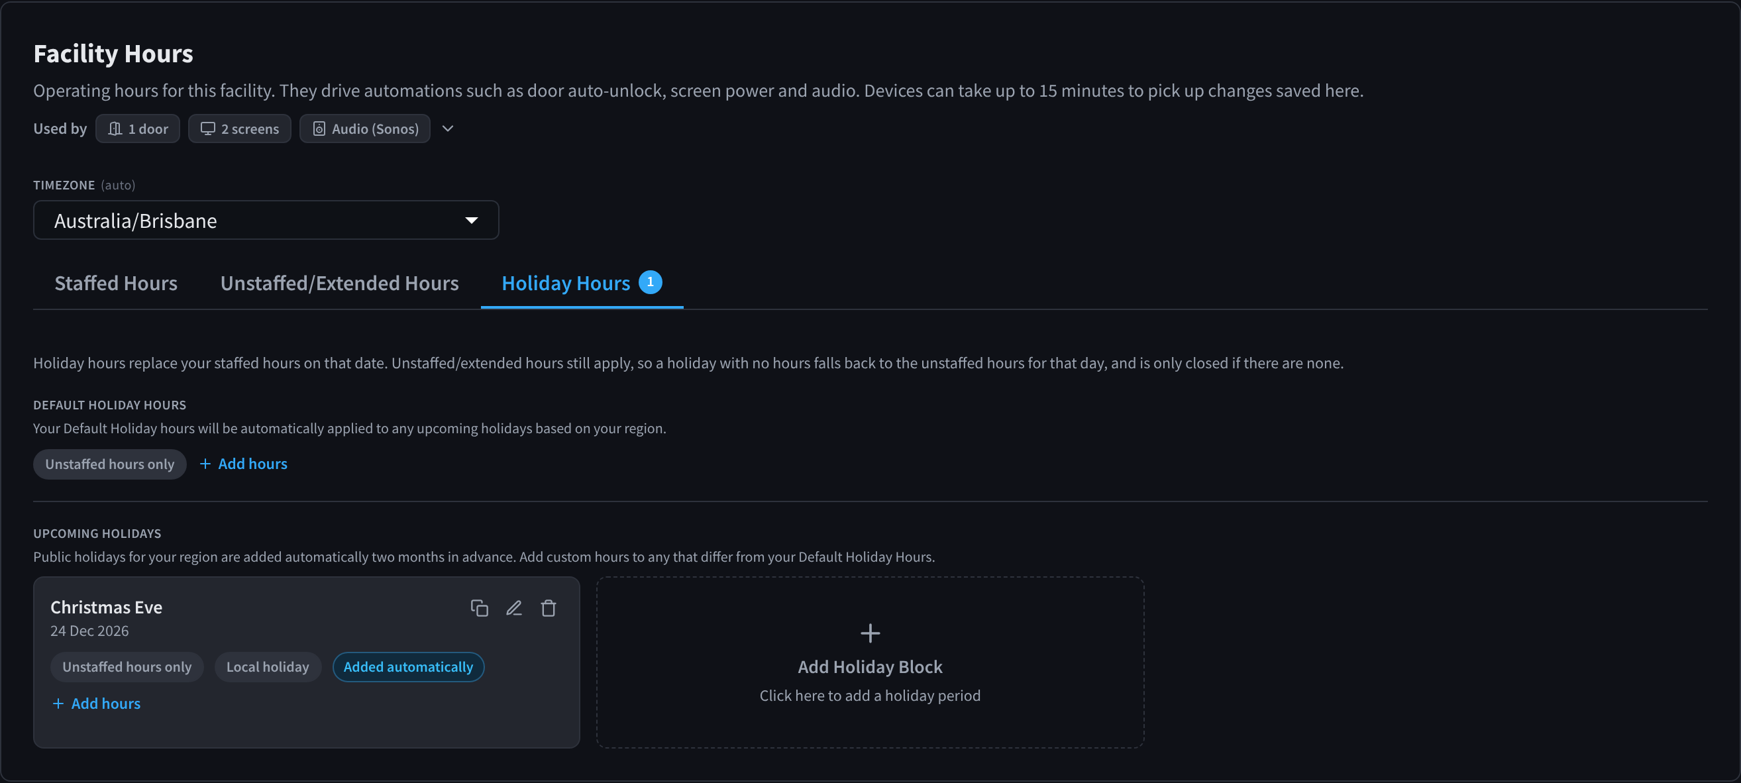Open the Australia/Brisbane timezone dropdown
1741x783 pixels.
tap(266, 220)
